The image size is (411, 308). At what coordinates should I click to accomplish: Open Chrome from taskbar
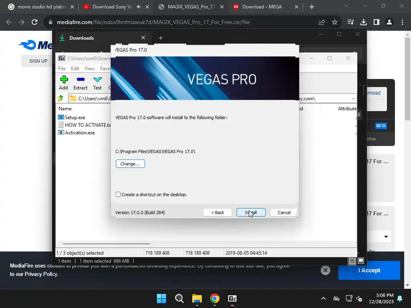(215, 298)
